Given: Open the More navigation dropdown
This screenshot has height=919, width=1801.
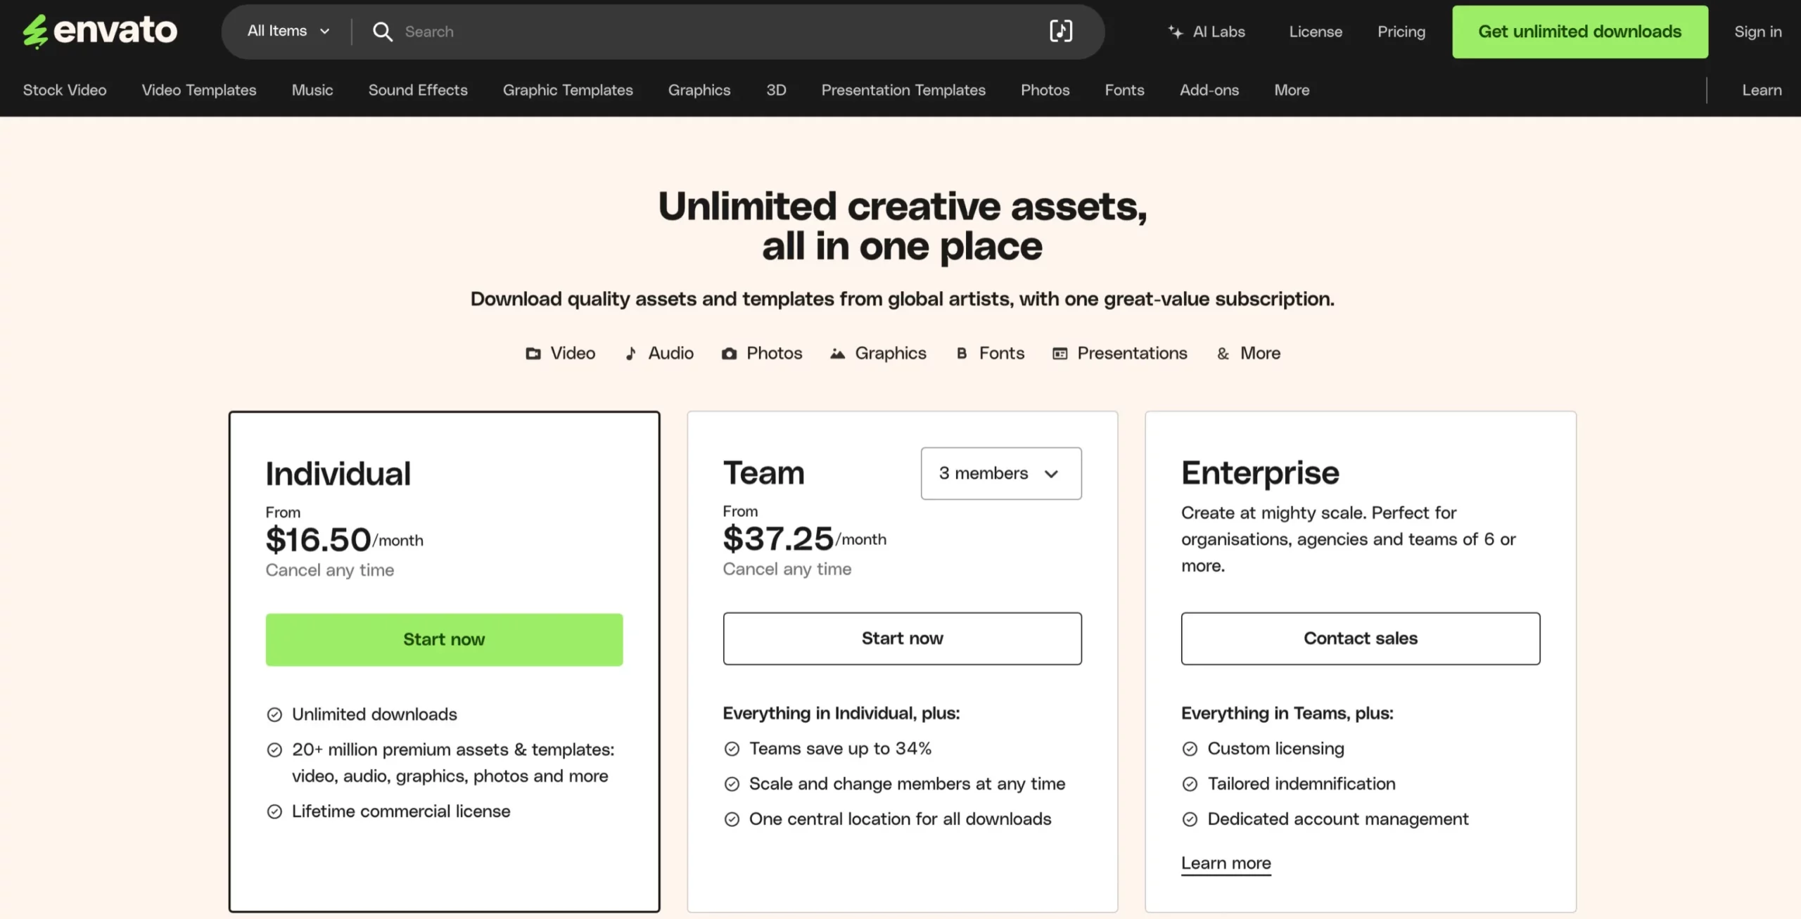Looking at the screenshot, I should pyautogui.click(x=1292, y=89).
